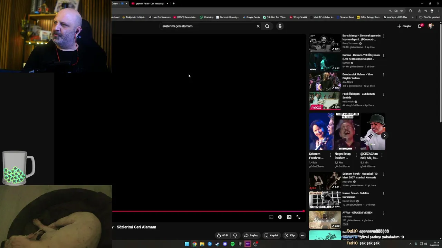Open the volume icon in system tray
The image size is (442, 248).
[x=425, y=244]
